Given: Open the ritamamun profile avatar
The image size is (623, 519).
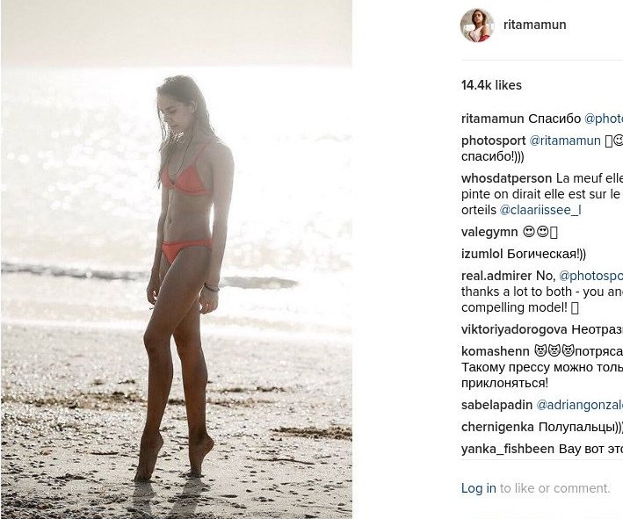Looking at the screenshot, I should pyautogui.click(x=477, y=25).
